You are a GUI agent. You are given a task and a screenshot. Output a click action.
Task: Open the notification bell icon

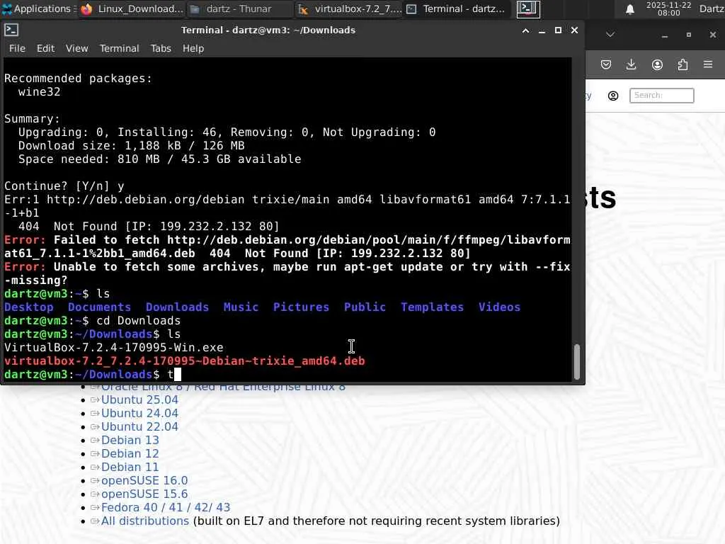629,9
